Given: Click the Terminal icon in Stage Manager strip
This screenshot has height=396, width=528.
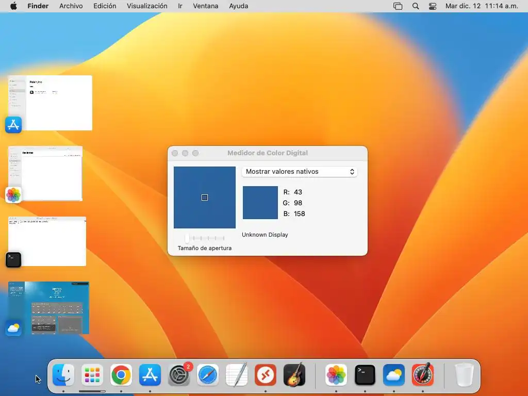Looking at the screenshot, I should pyautogui.click(x=13, y=260).
